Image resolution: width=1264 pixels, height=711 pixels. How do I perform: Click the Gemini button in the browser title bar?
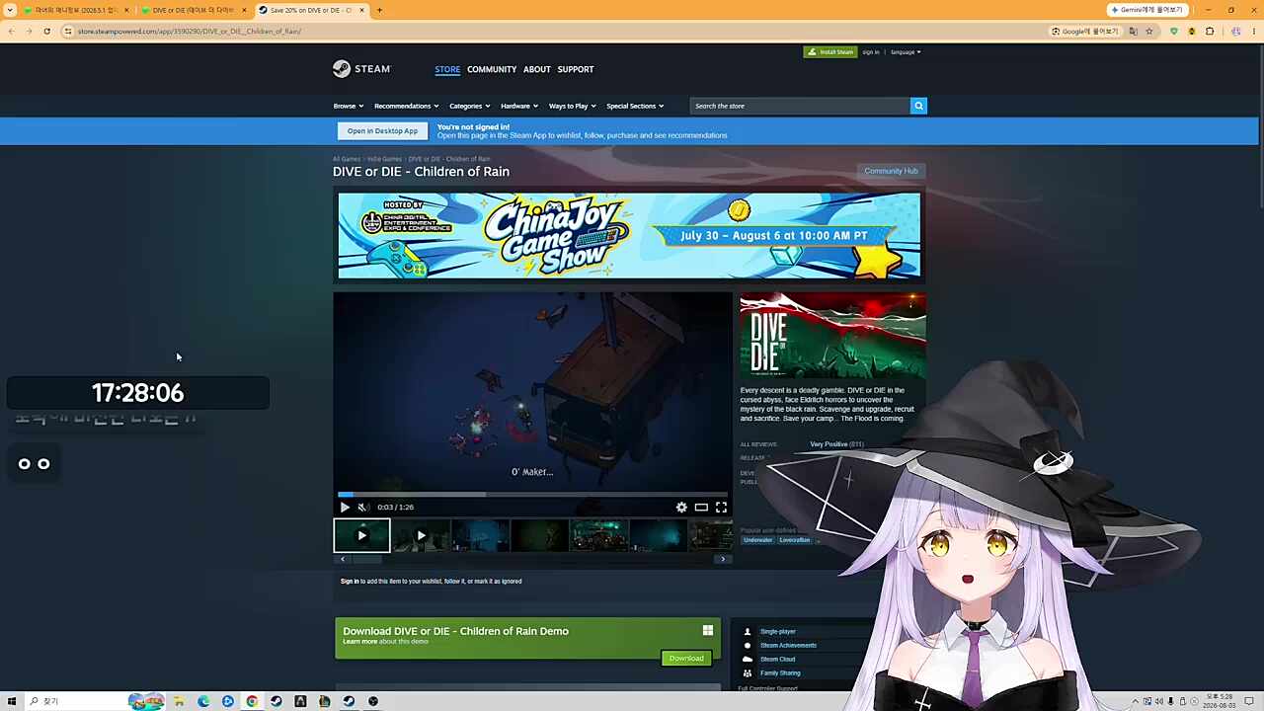(1146, 10)
